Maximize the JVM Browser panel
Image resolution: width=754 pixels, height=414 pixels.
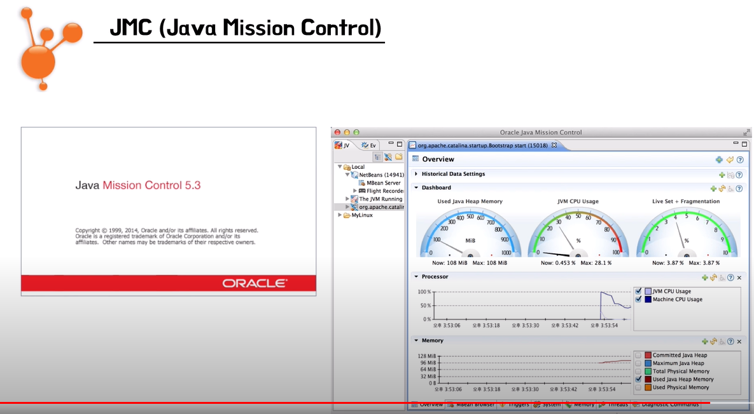400,144
